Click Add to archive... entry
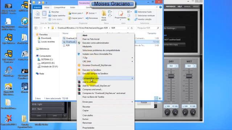The width and height of the screenshot is (232, 130). tap(90, 82)
